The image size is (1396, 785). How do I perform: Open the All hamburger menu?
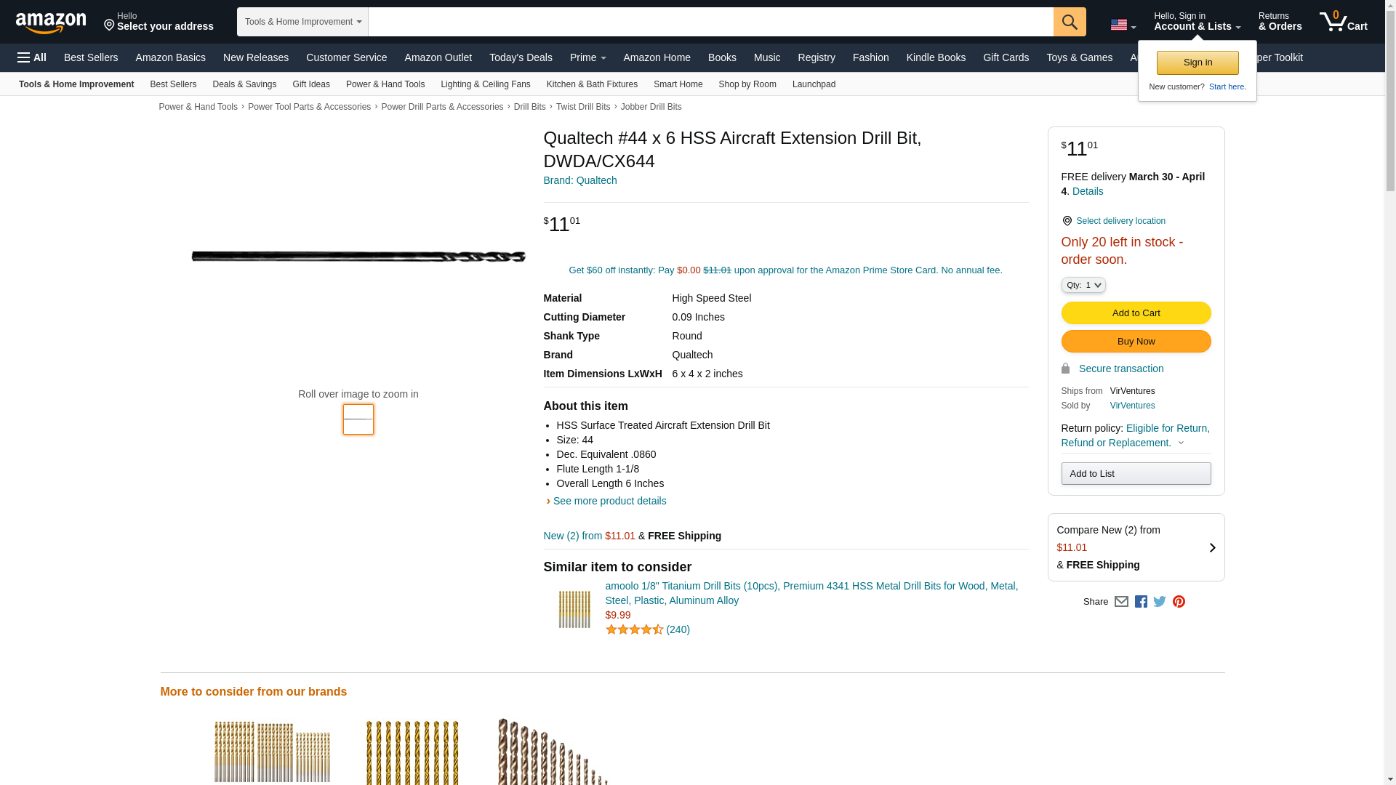pyautogui.click(x=32, y=57)
